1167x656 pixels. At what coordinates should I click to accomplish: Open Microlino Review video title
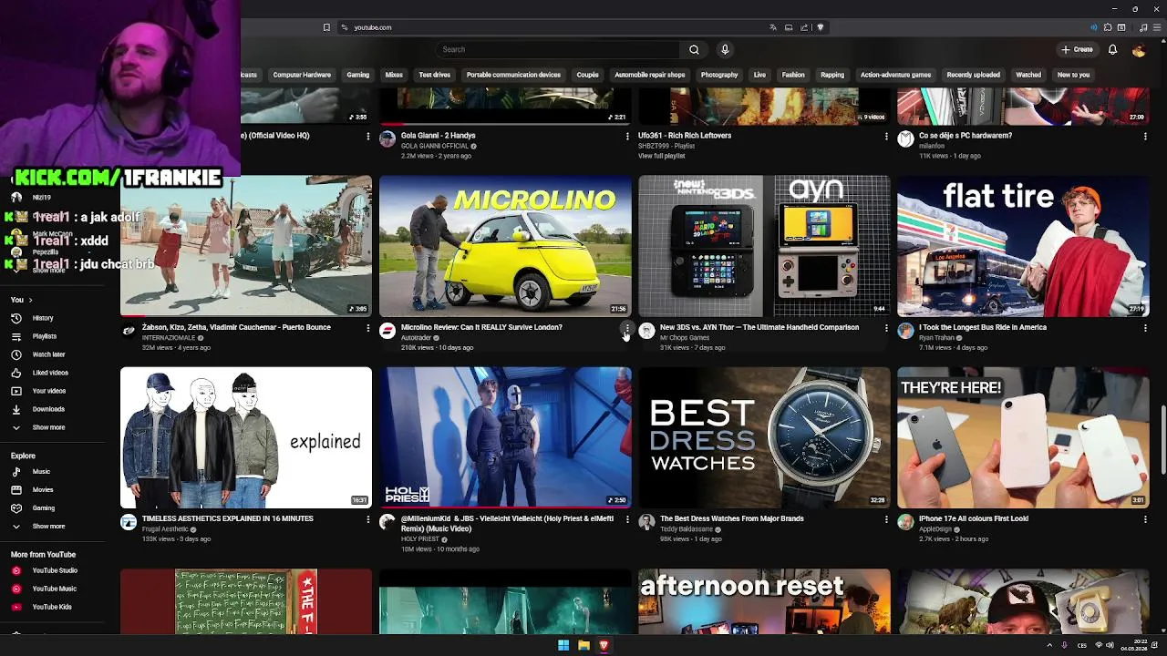[481, 327]
